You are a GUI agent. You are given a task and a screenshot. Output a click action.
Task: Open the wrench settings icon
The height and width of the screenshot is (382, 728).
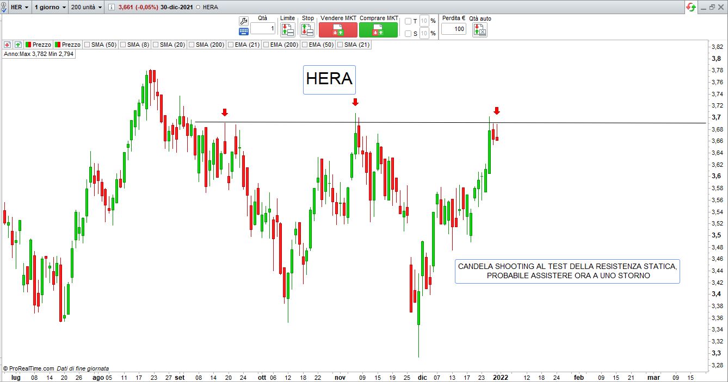point(243,21)
